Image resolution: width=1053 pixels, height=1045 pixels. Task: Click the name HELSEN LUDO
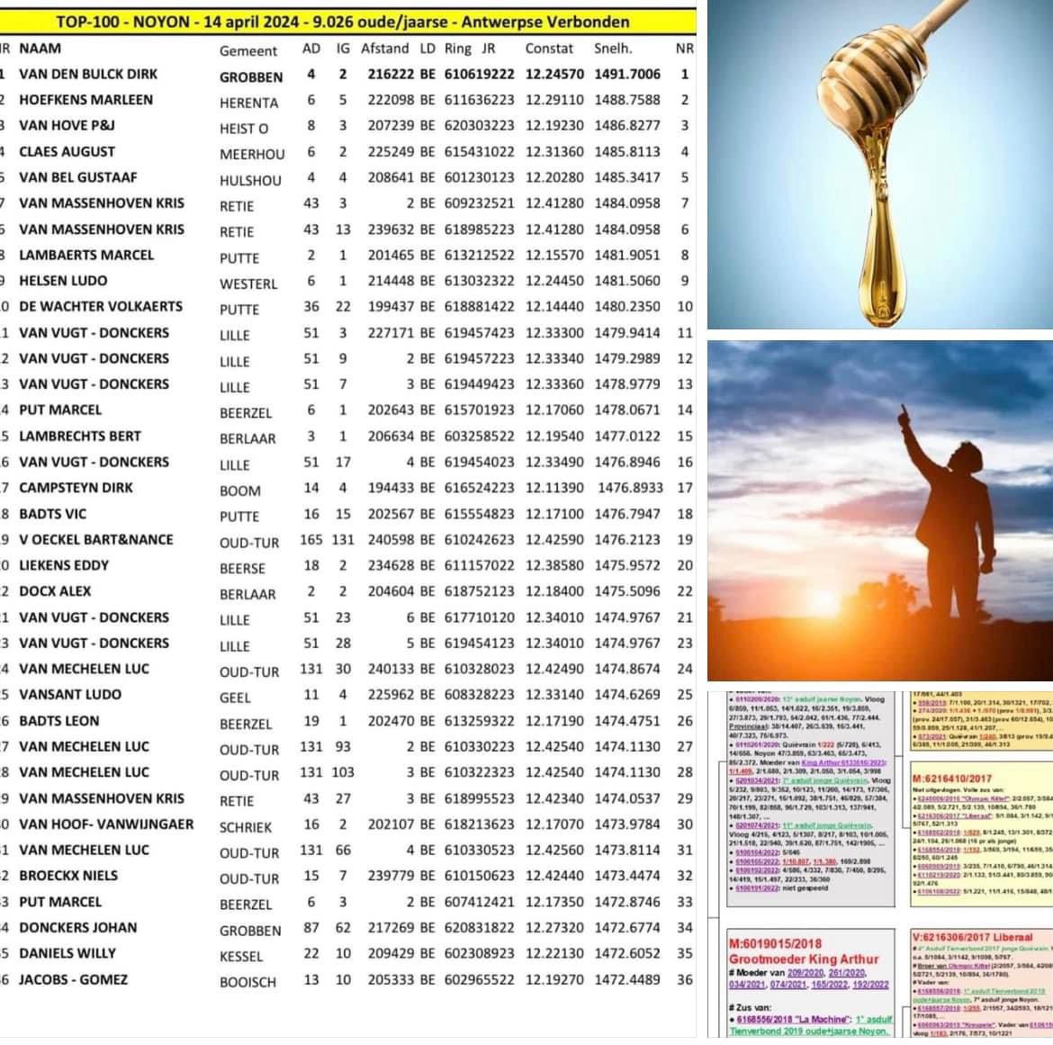[63, 281]
